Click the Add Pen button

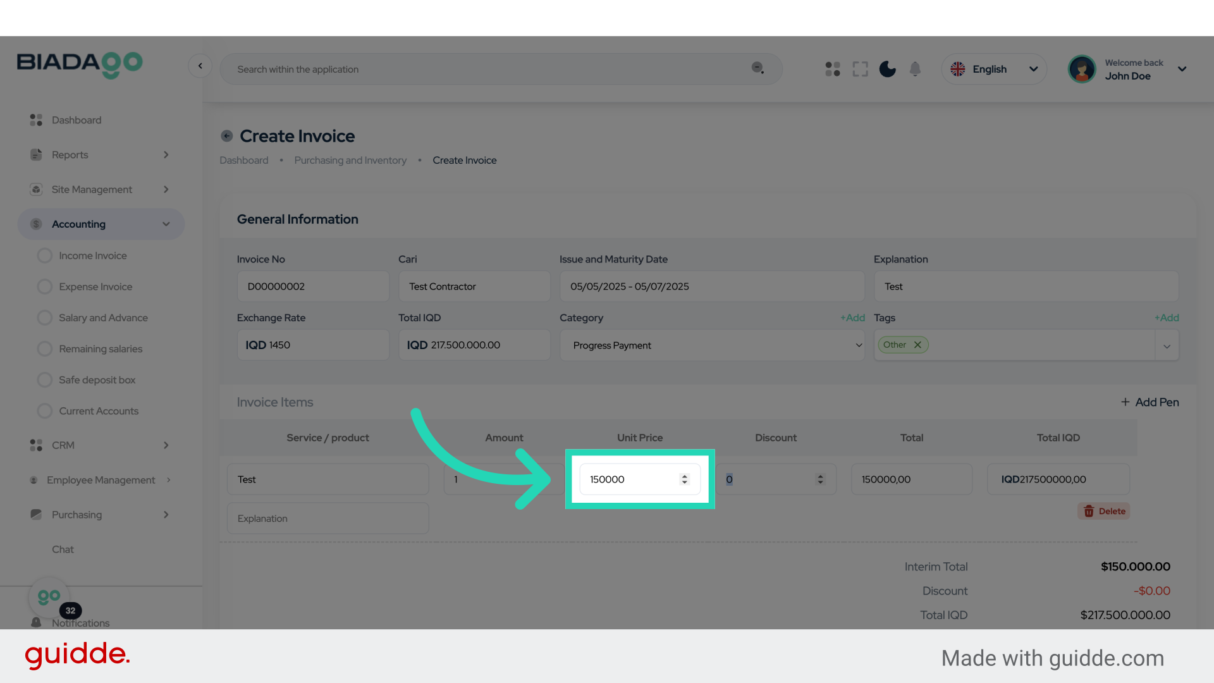point(1150,402)
